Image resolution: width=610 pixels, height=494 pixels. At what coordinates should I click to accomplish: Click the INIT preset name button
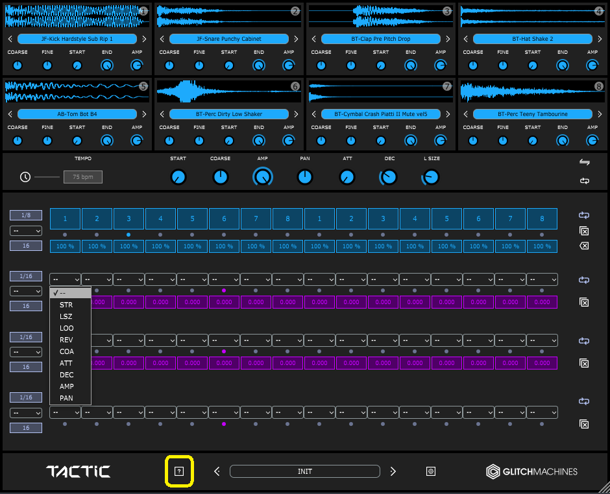[305, 471]
